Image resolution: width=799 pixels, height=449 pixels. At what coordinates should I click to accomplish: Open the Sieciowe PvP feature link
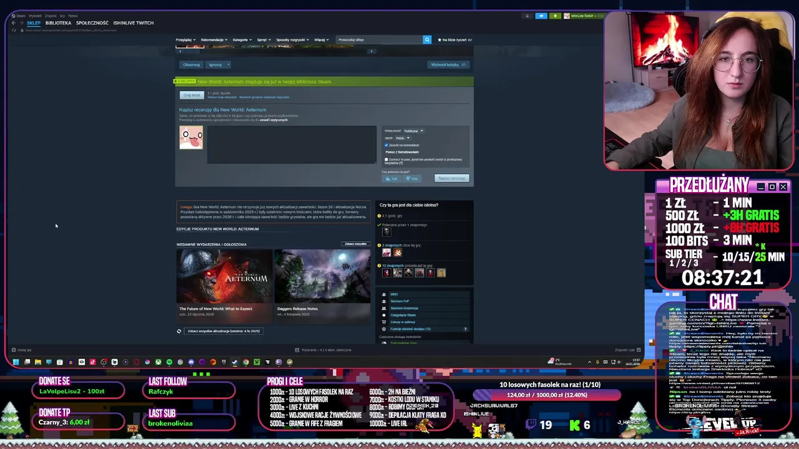click(x=399, y=301)
